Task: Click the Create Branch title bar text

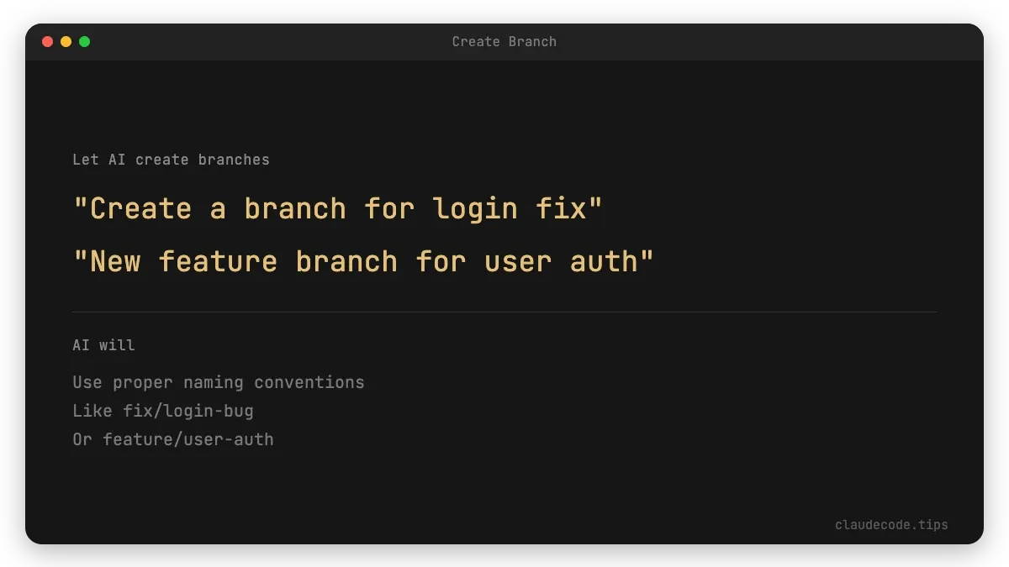Action: tap(504, 41)
